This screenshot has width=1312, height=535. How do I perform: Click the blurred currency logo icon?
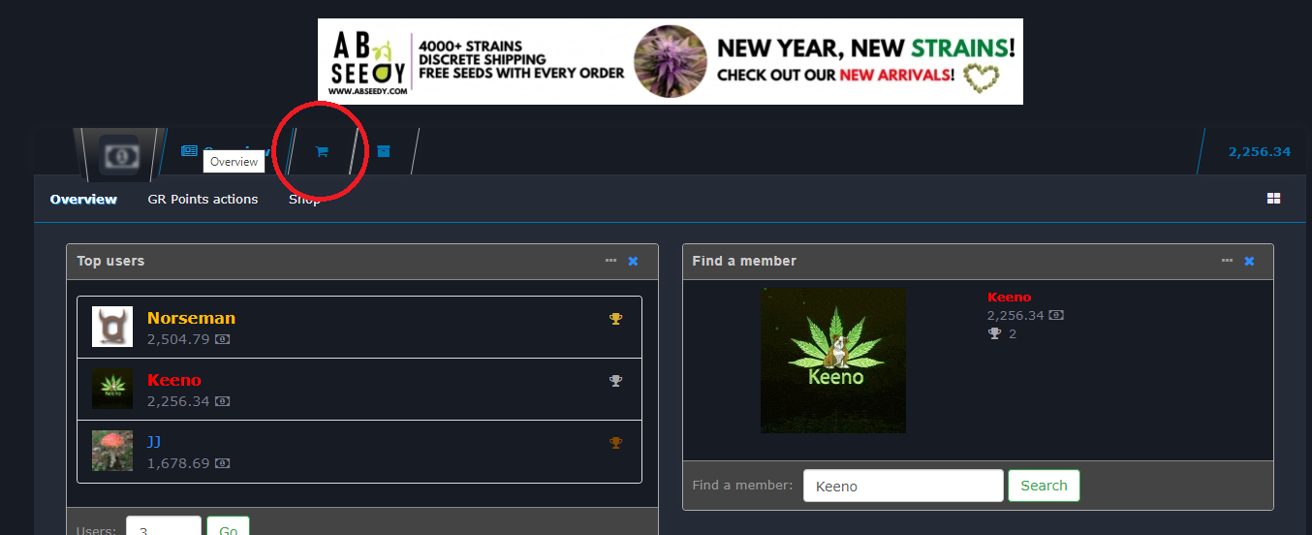(122, 156)
